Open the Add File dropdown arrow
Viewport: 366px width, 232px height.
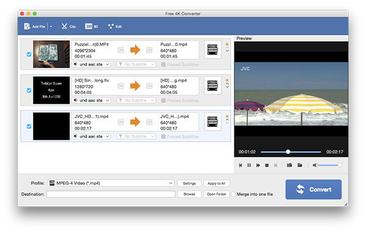[x=51, y=27]
